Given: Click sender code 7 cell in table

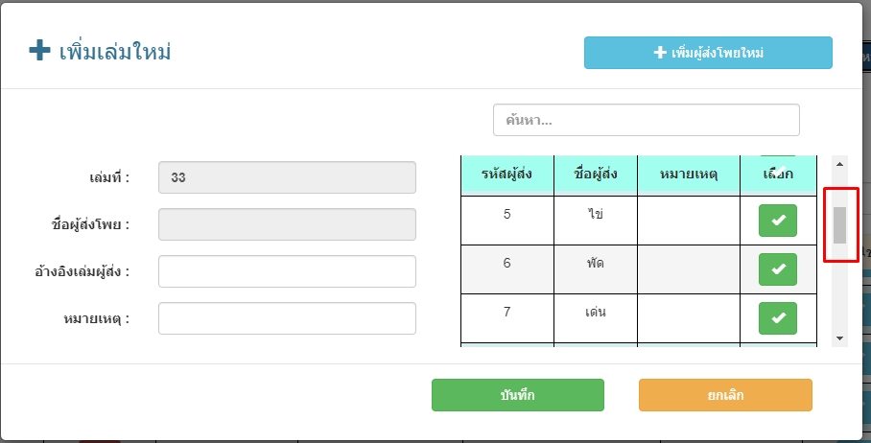Looking at the screenshot, I should pos(507,312).
